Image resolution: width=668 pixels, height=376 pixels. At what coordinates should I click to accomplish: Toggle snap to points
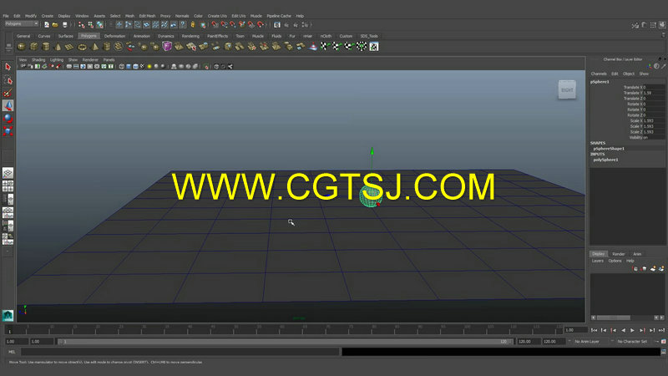point(233,25)
